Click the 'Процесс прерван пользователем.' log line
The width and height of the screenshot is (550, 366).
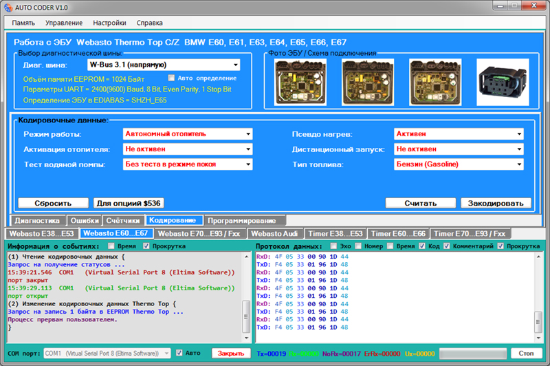(63, 320)
